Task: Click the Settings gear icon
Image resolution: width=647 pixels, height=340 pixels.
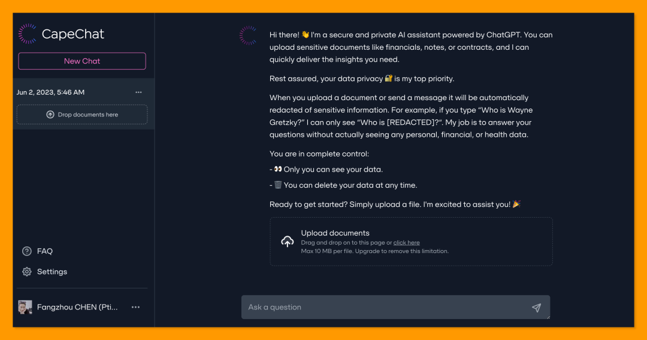Action: click(x=27, y=272)
